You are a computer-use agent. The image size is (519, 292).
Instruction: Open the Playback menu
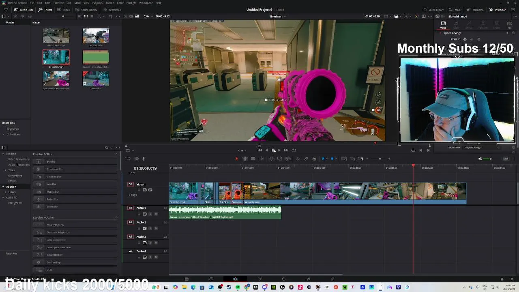point(97,3)
